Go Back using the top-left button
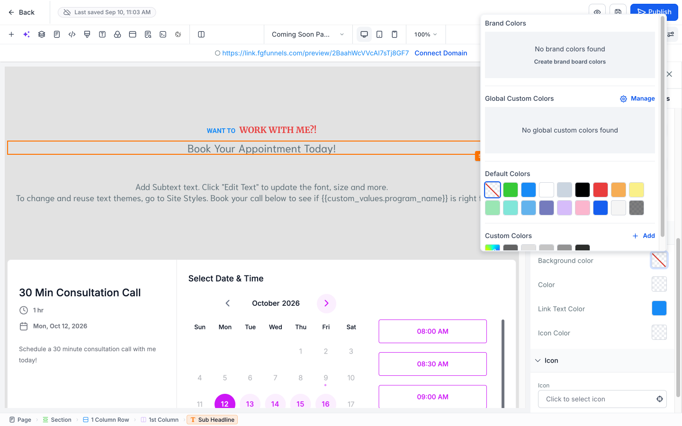 [21, 12]
